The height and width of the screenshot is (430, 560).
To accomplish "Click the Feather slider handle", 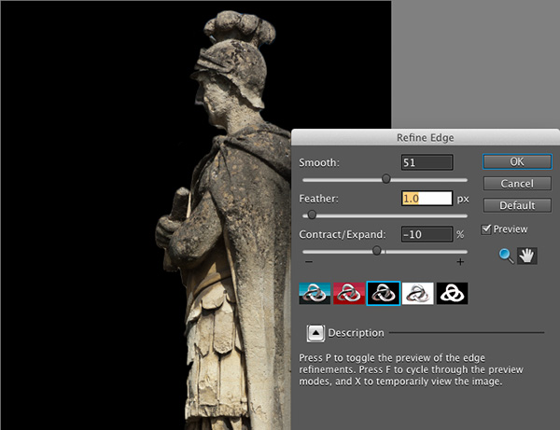I will point(312,215).
